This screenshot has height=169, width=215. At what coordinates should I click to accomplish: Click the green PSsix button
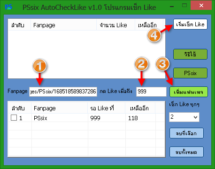click(x=190, y=73)
